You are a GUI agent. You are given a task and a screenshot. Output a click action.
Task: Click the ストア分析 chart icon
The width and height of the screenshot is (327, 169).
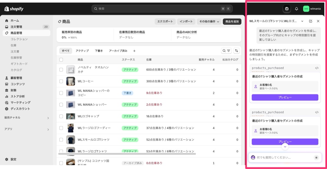point(7,96)
